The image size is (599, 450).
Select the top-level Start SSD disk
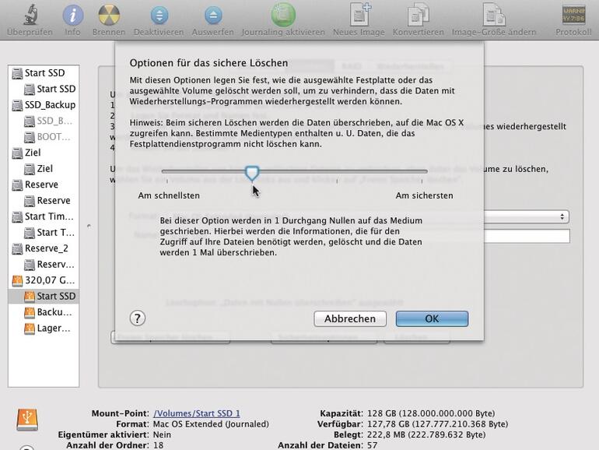[44, 72]
